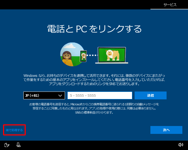Viewport: 188px width, 150px height.
Task: Click the note ending SNSの標準料金がかかります。
Action: 94,108
